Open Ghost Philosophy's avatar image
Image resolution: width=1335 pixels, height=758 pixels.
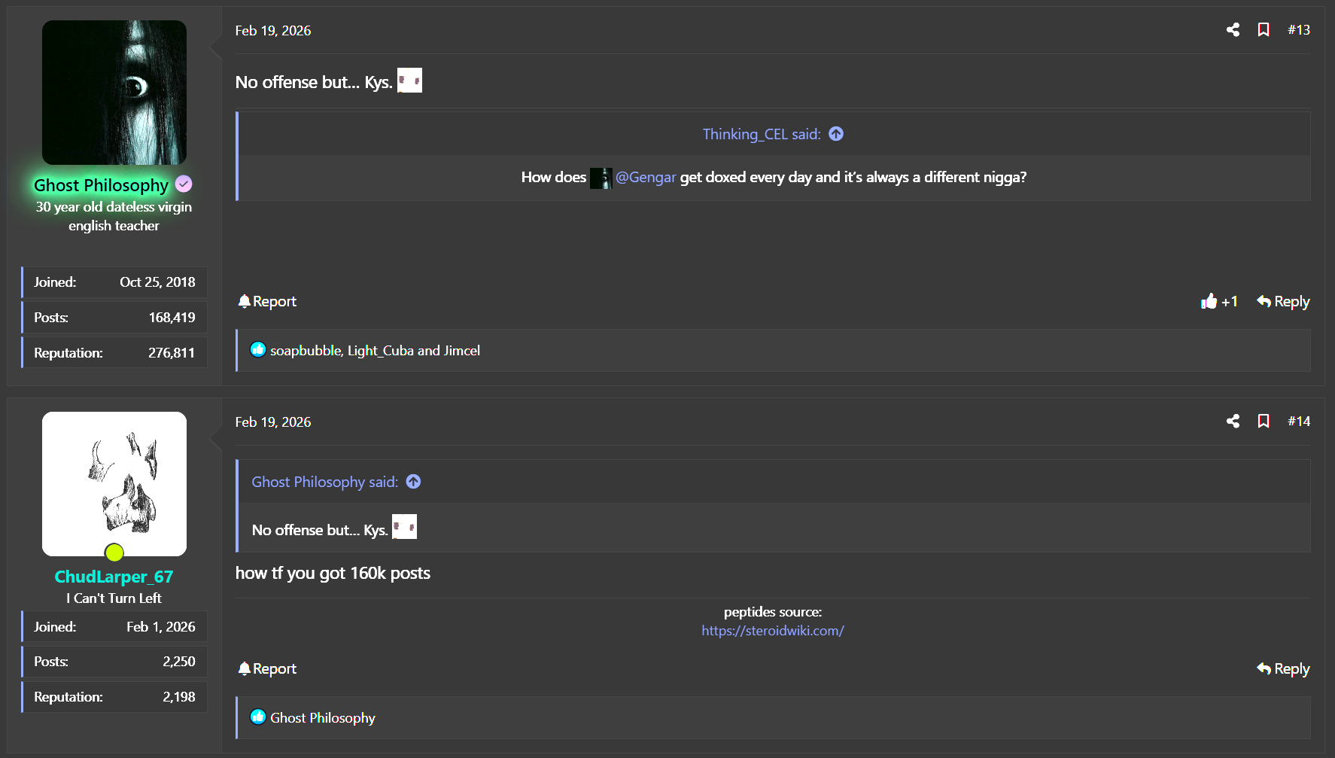pyautogui.click(x=114, y=93)
